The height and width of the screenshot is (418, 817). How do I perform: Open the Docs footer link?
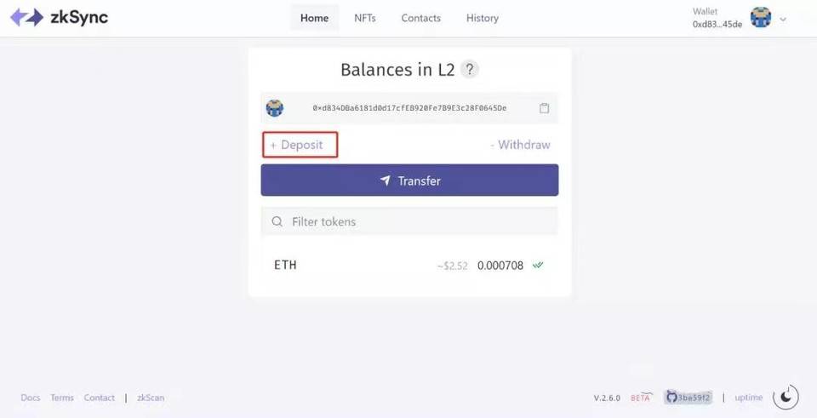31,398
